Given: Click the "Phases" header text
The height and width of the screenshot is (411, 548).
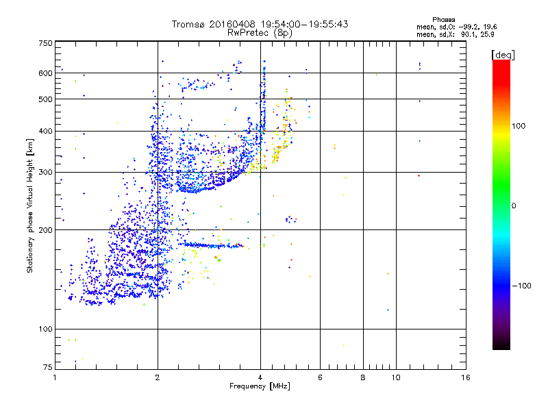Looking at the screenshot, I should 443,20.
